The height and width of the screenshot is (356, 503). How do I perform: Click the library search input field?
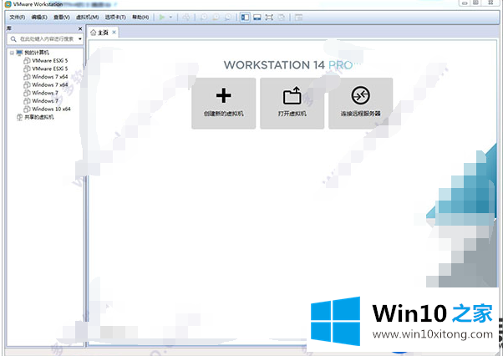[x=47, y=39]
